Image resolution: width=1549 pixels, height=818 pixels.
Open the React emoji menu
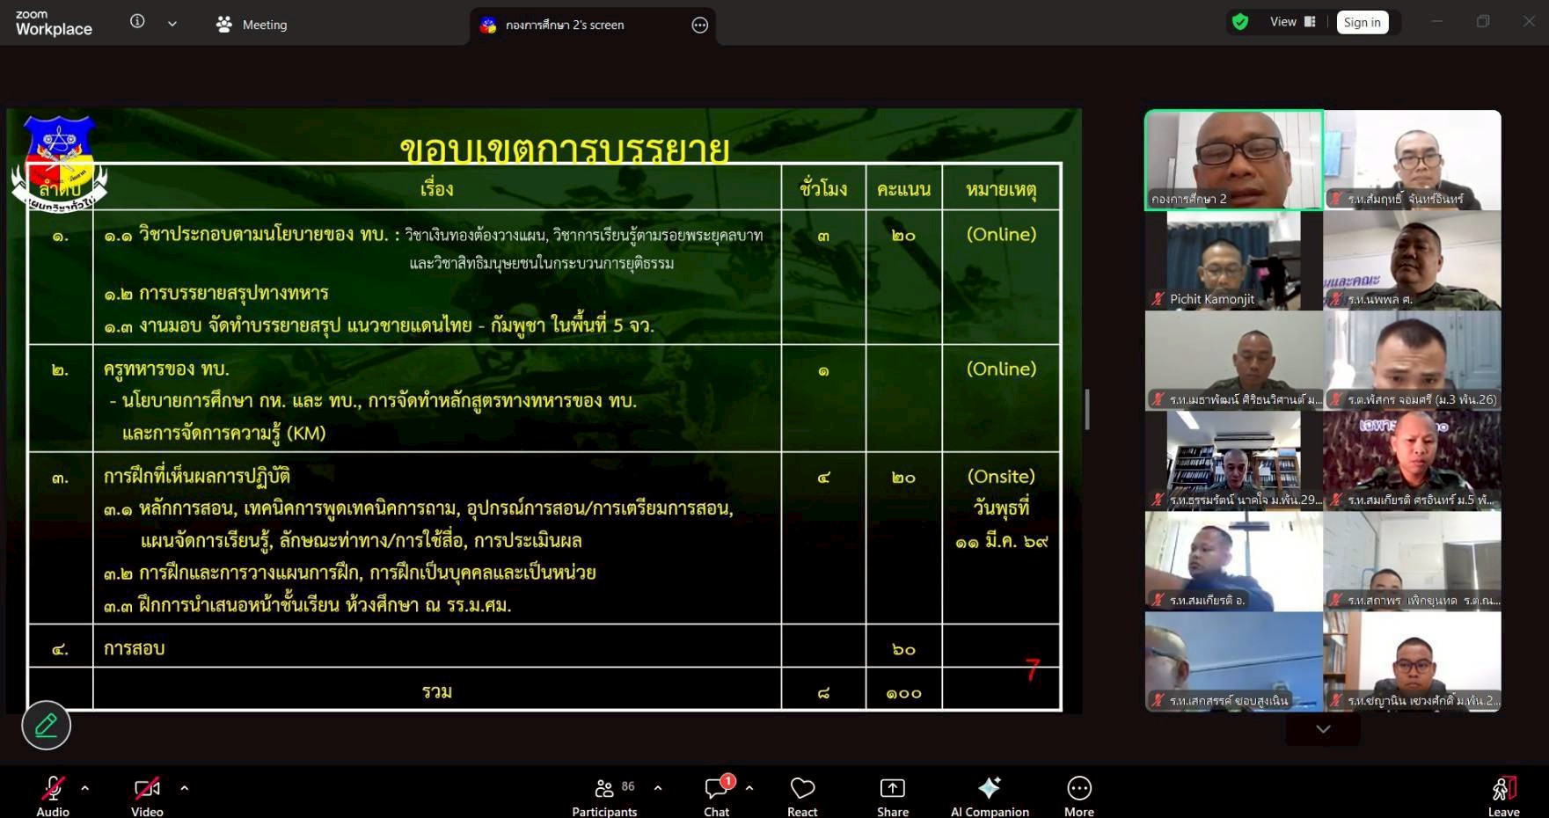point(802,796)
